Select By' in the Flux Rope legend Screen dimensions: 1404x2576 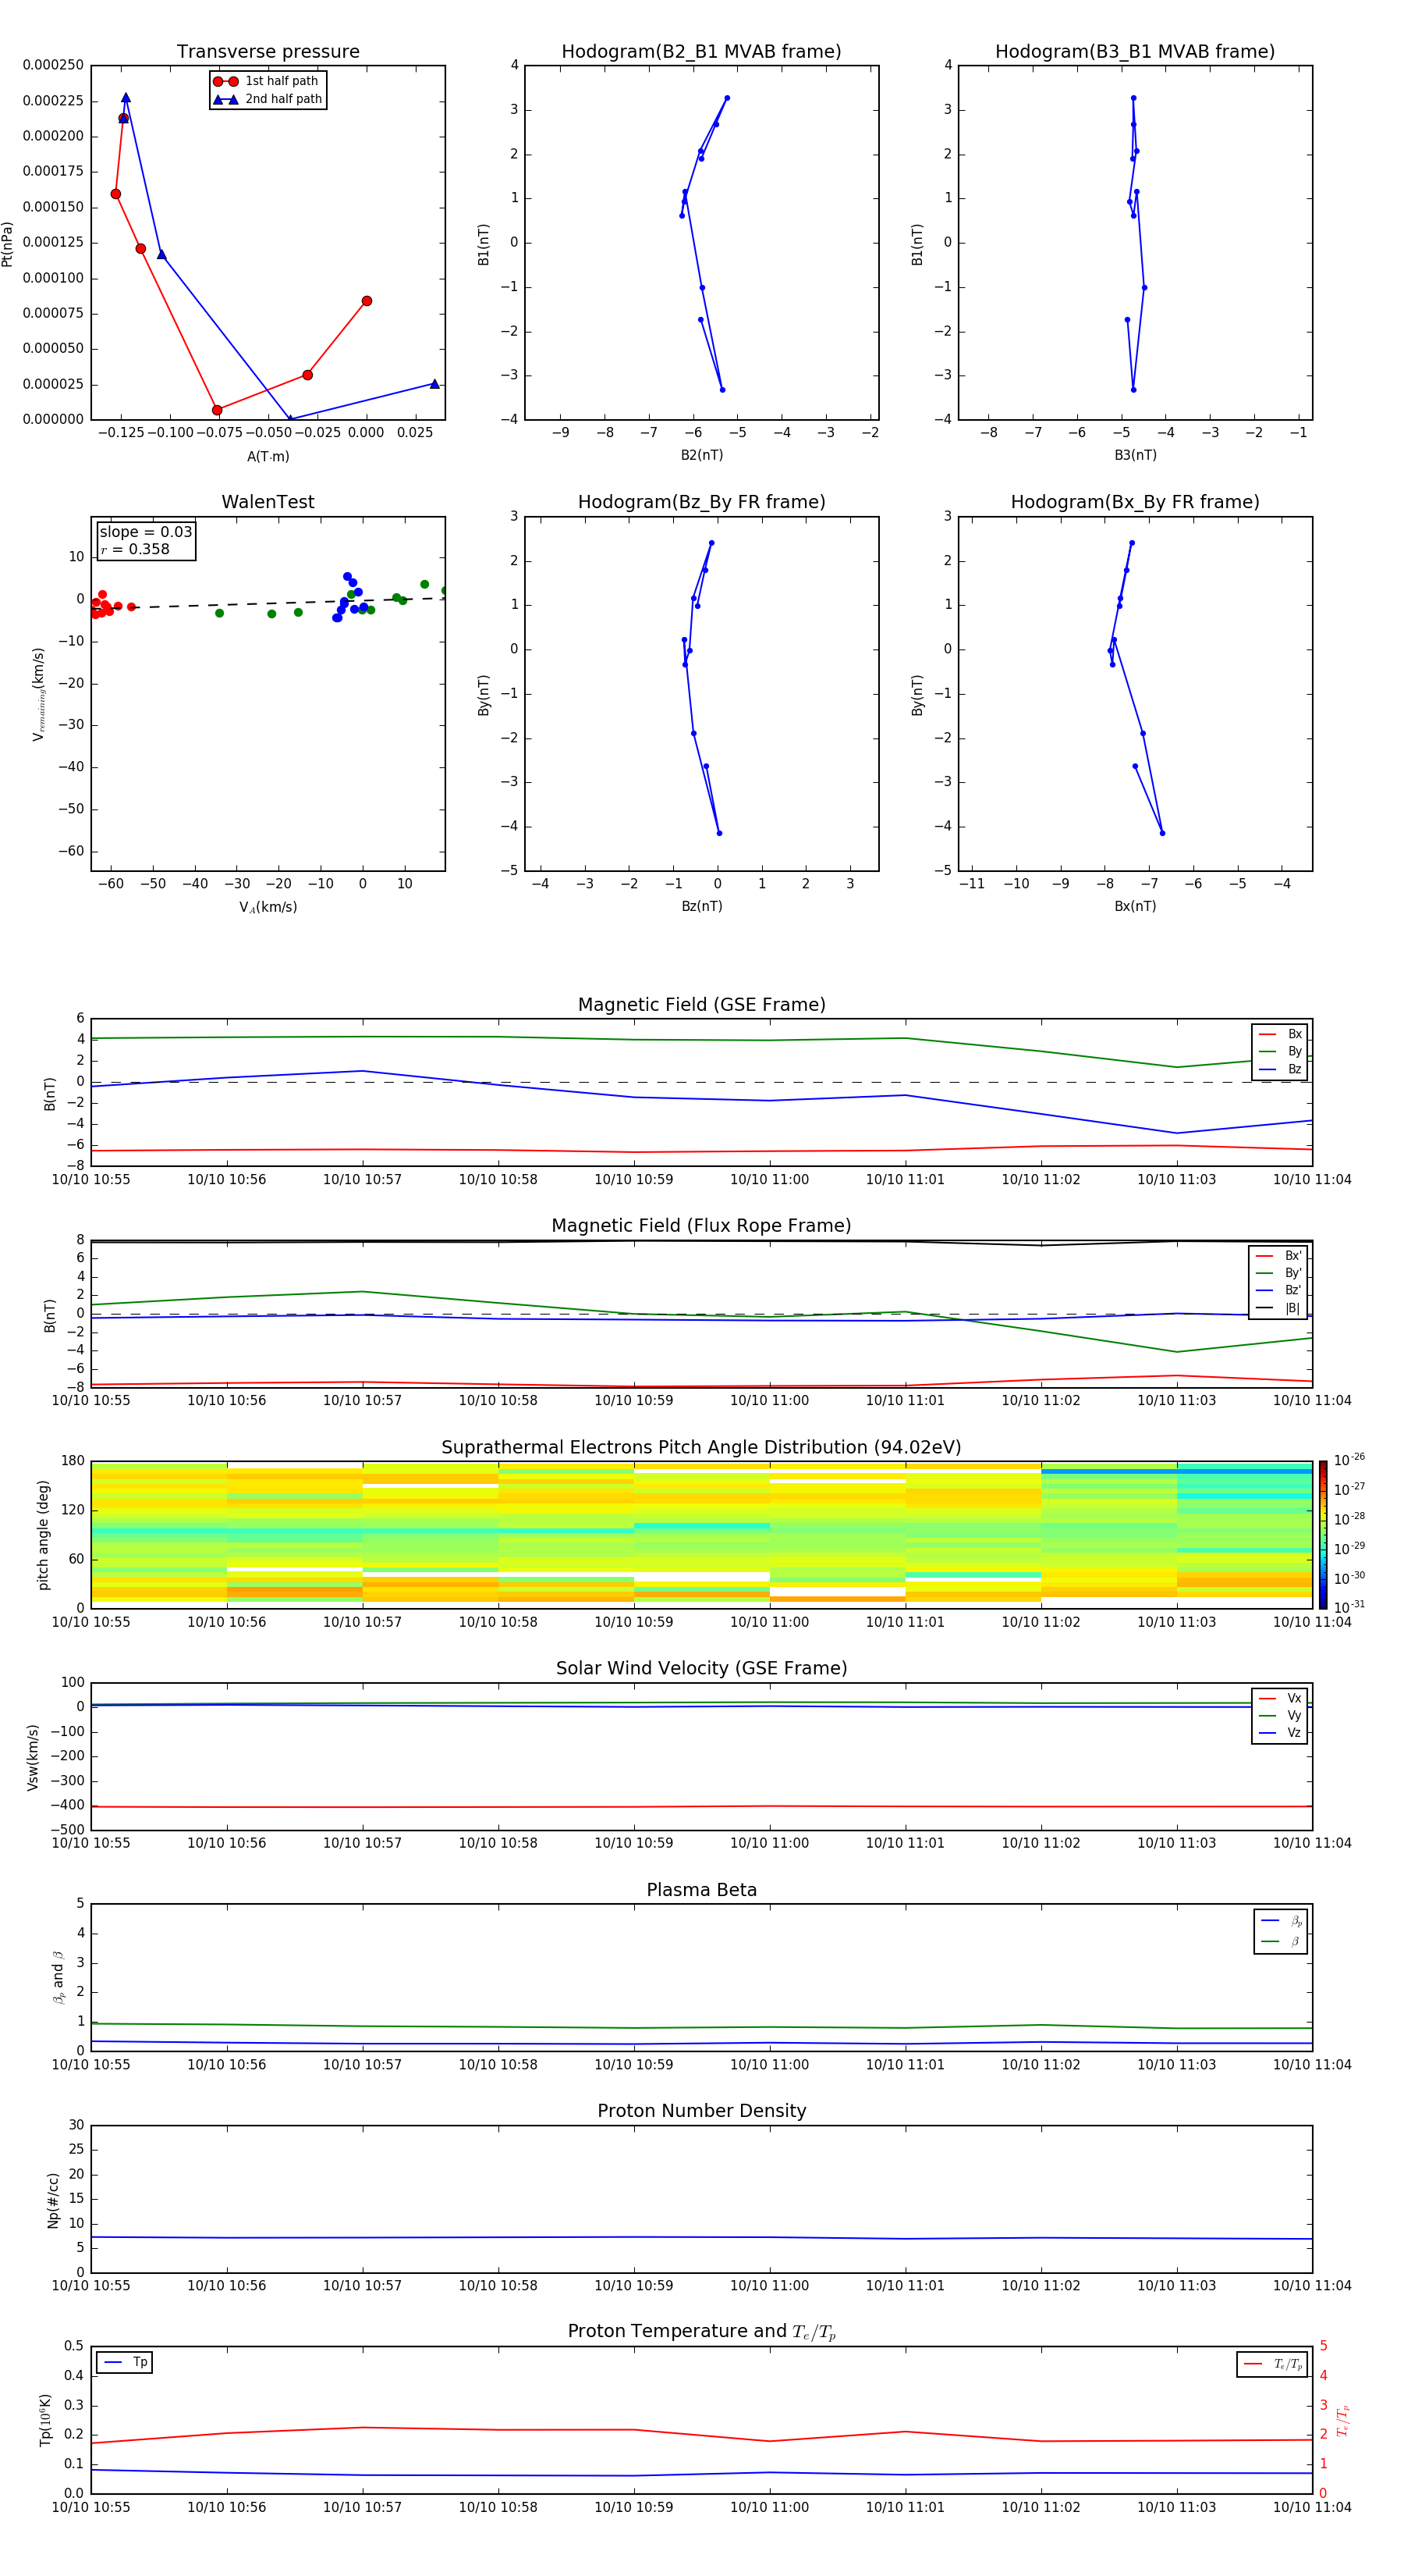(x=1278, y=1274)
